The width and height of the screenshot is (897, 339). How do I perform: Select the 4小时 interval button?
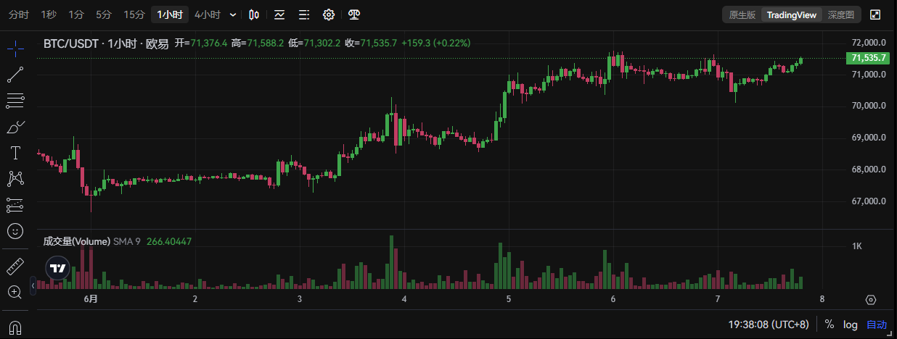click(x=208, y=14)
